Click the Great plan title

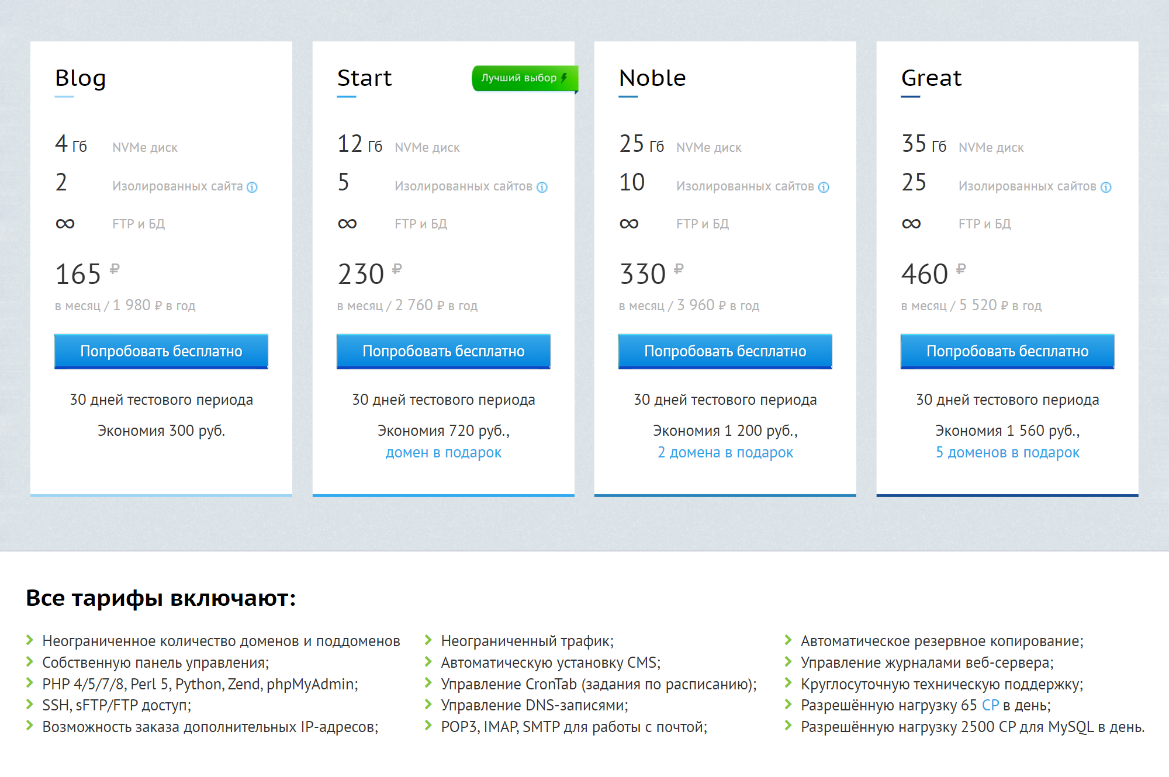[931, 78]
